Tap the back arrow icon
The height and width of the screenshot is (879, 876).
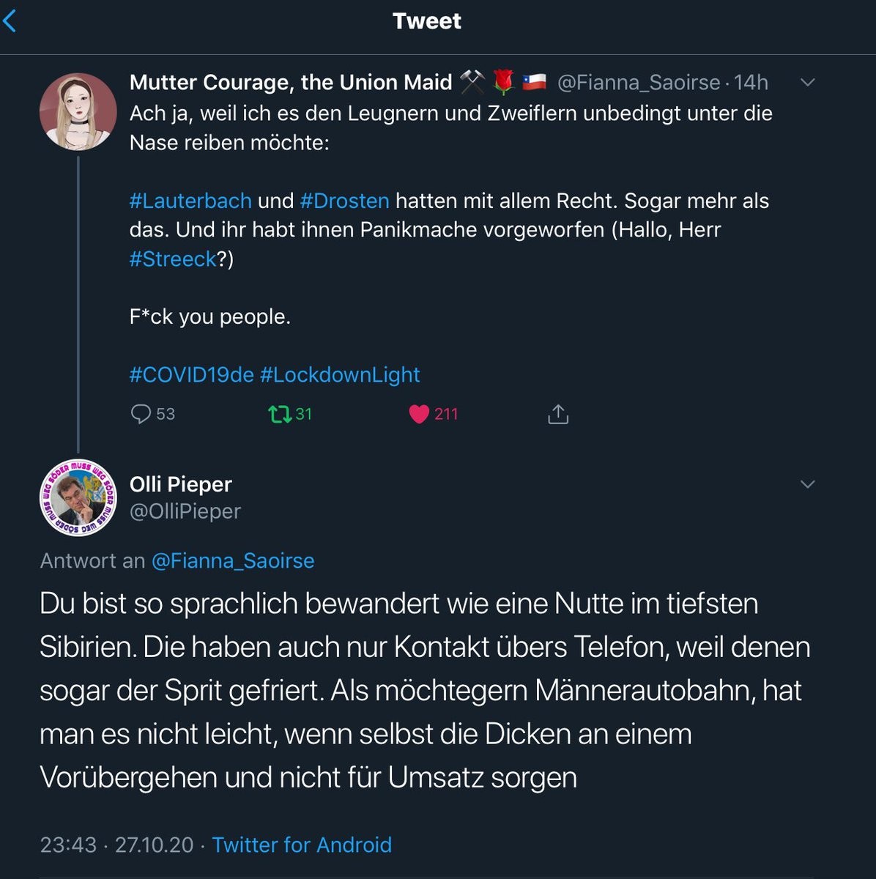point(10,21)
